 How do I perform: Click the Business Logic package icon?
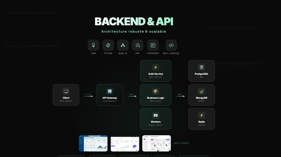coord(156,92)
